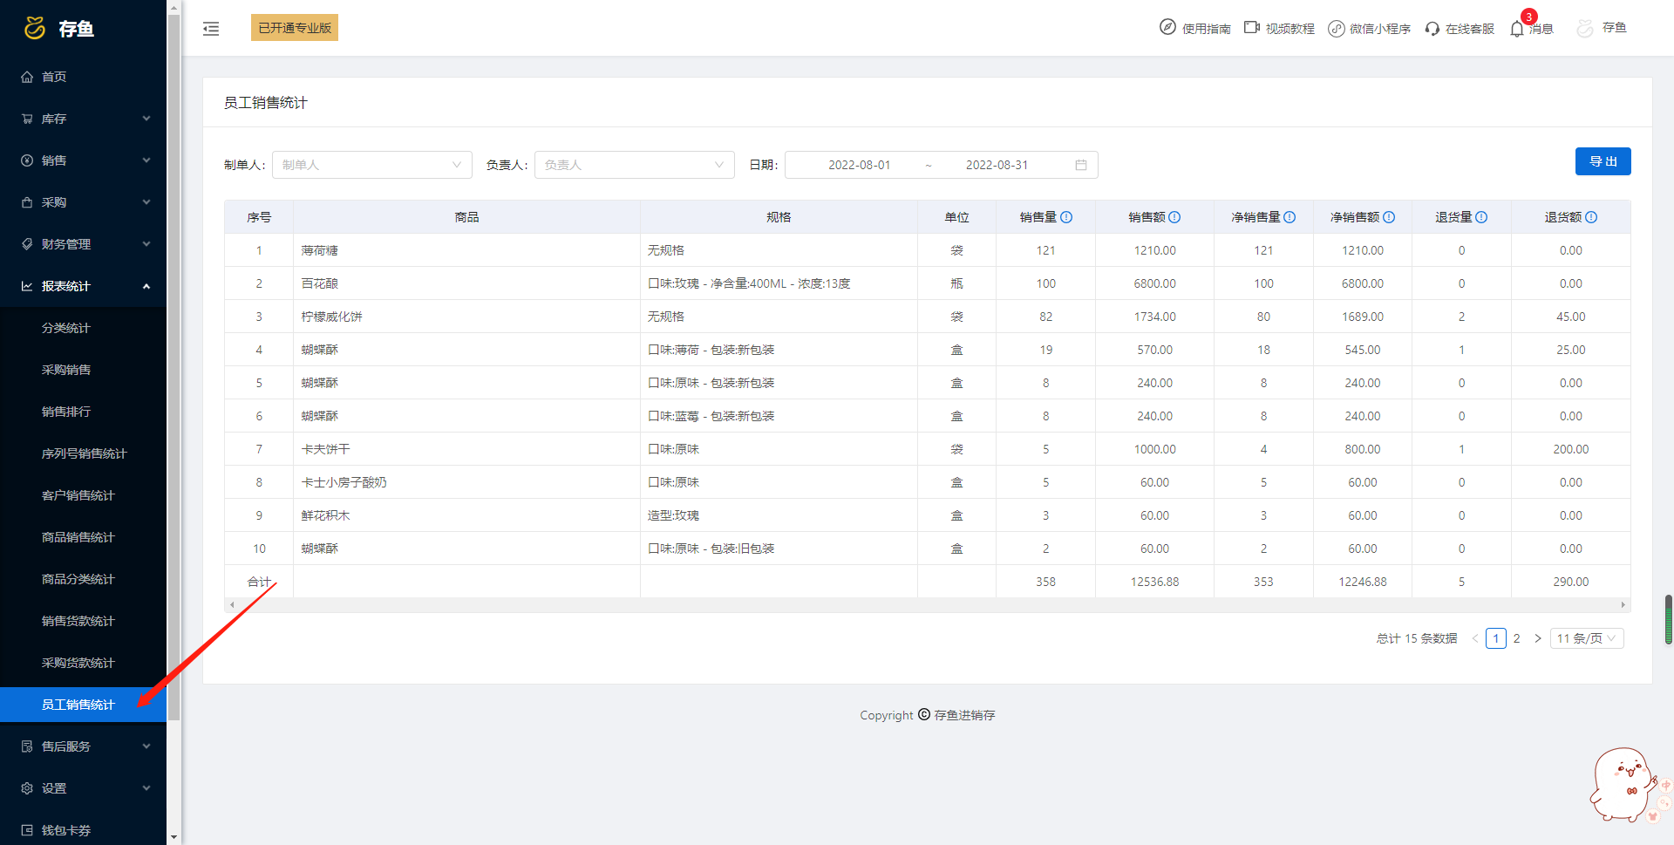This screenshot has width=1674, height=845.
Task: Click the info icon beside 净销售额 header
Action: [x=1389, y=217]
